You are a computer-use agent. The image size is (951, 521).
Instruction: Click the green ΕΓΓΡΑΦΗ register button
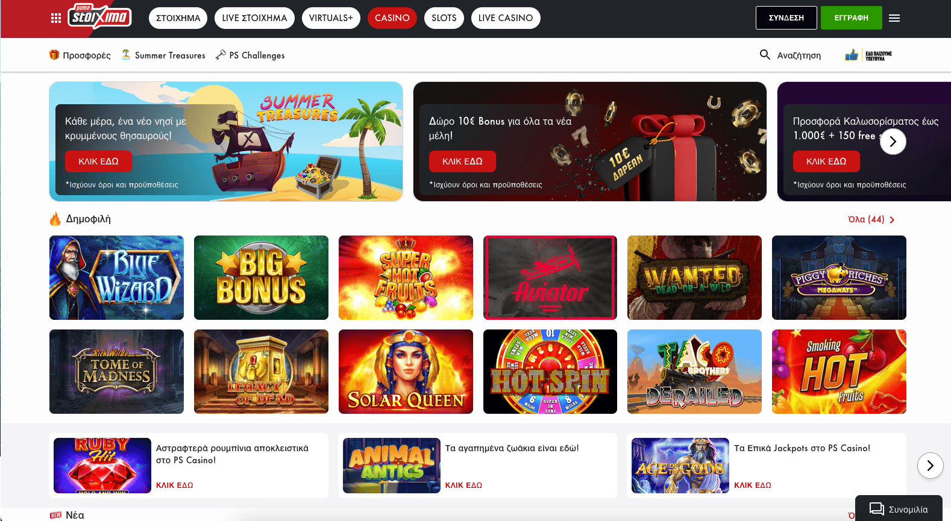pyautogui.click(x=851, y=18)
